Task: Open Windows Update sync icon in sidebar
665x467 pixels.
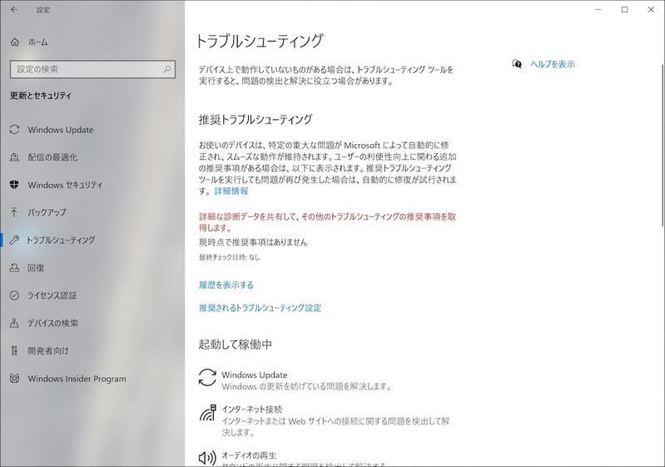Action: click(x=14, y=130)
